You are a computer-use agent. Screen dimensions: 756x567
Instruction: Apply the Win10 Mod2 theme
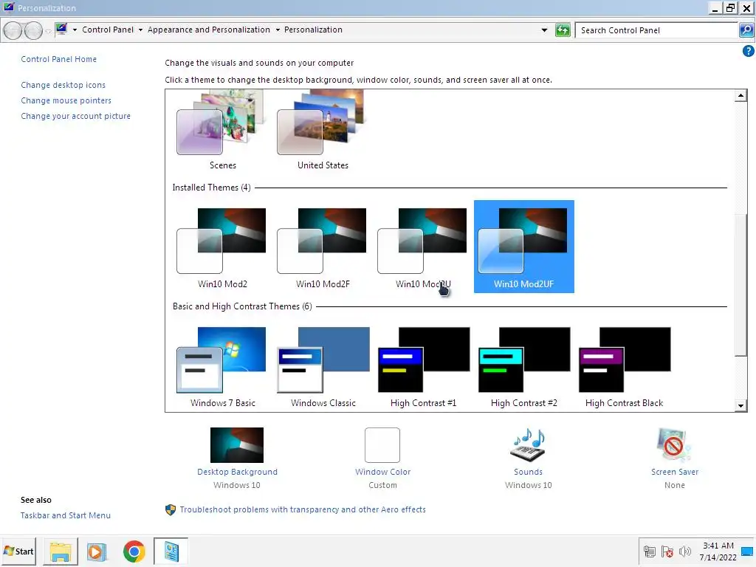coord(222,247)
